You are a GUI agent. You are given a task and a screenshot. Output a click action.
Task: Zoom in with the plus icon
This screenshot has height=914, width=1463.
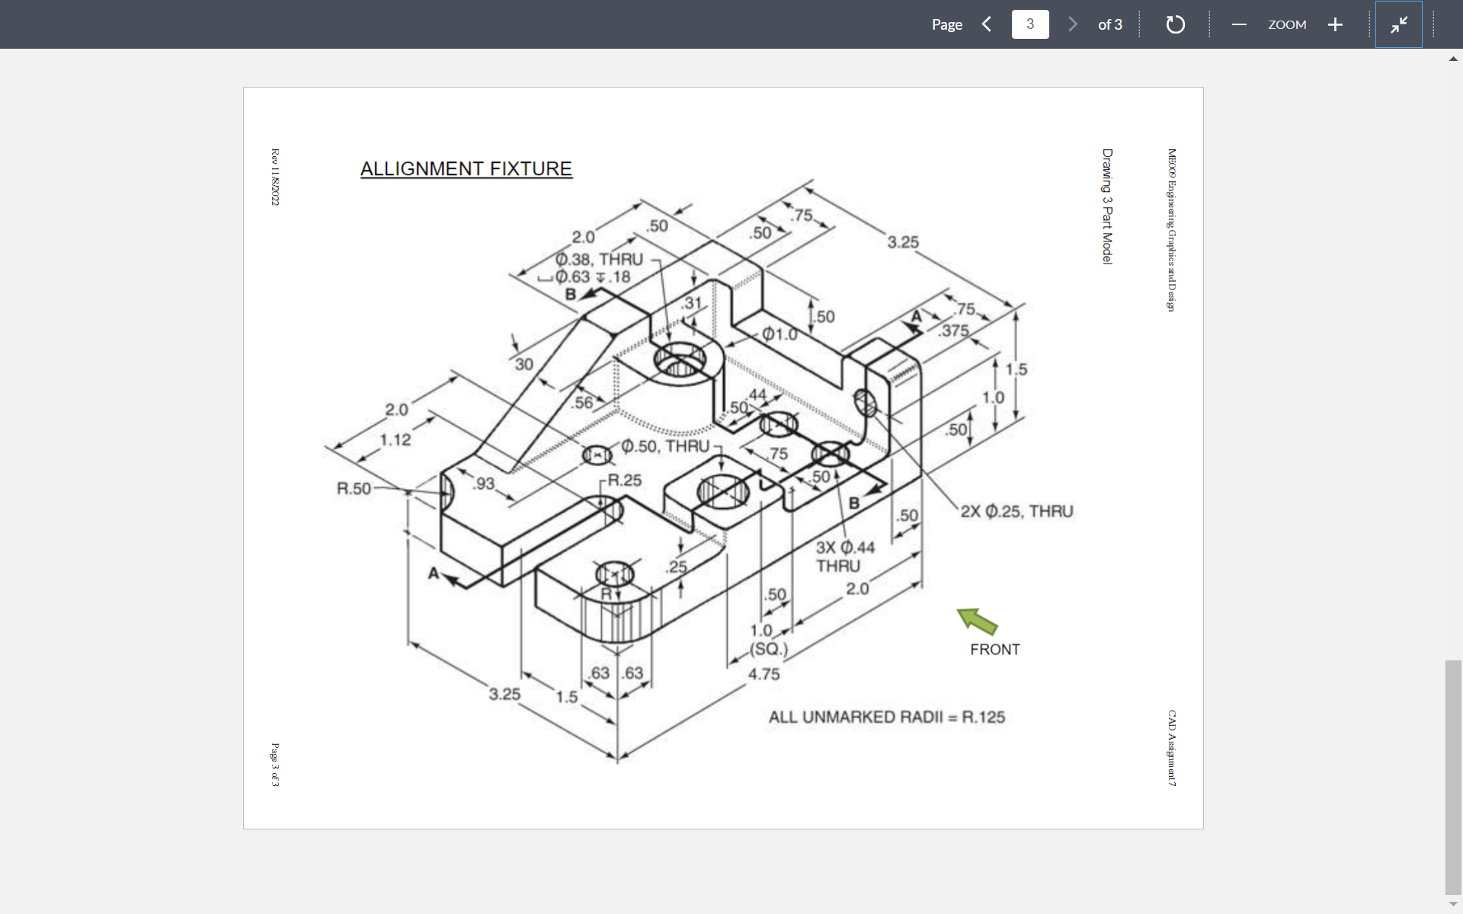pos(1336,24)
